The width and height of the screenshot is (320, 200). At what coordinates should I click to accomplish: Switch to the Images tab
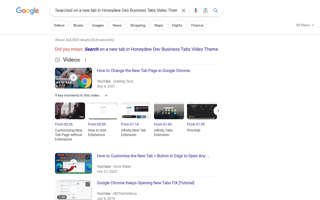coord(98,25)
